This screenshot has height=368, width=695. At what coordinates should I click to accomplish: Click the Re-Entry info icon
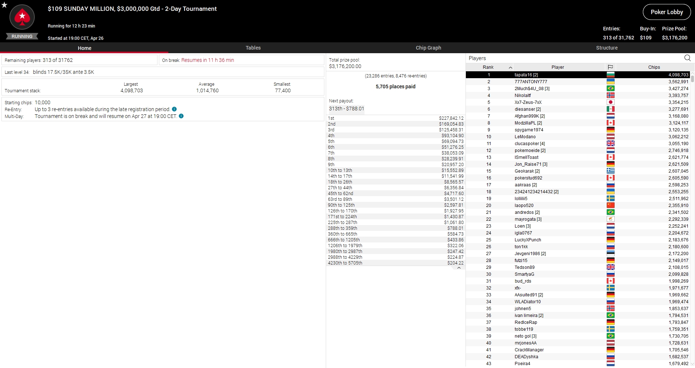(174, 109)
